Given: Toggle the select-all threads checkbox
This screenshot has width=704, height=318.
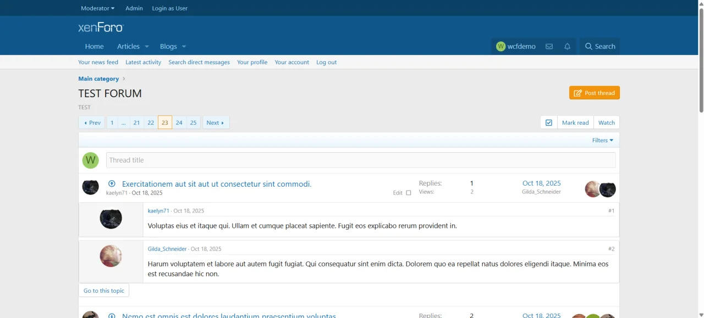Looking at the screenshot, I should point(549,122).
